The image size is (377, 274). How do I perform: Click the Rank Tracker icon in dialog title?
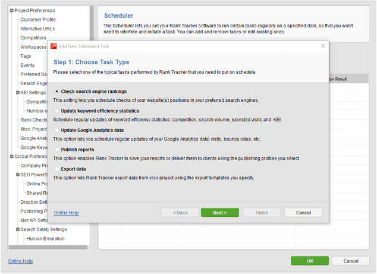pyautogui.click(x=54, y=46)
